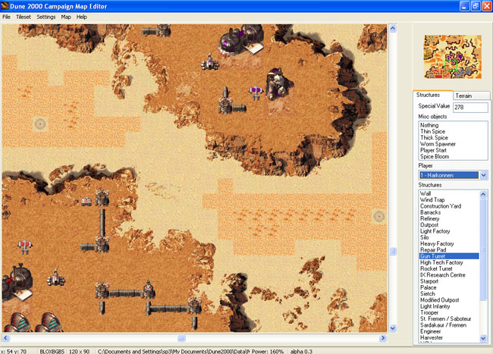Select Thin Spice in Misc objects
Viewport: 493px width, 354px height.
tap(432, 131)
